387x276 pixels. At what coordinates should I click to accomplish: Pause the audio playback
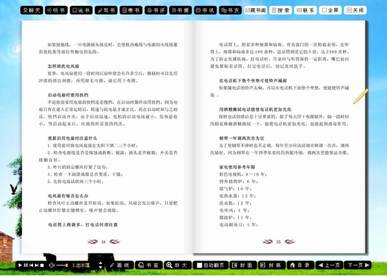click(26, 265)
